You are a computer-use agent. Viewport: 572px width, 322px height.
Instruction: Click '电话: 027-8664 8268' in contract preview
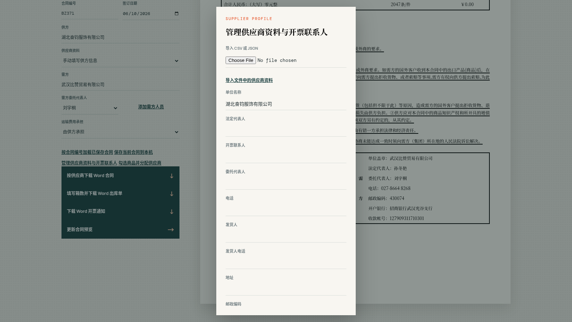[x=389, y=189]
